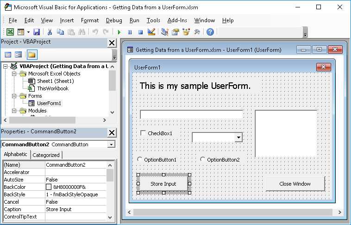
Task: Click the Close Window button on UserForm
Action: pyautogui.click(x=295, y=184)
